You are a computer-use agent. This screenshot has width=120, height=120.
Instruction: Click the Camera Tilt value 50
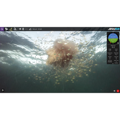116,58
